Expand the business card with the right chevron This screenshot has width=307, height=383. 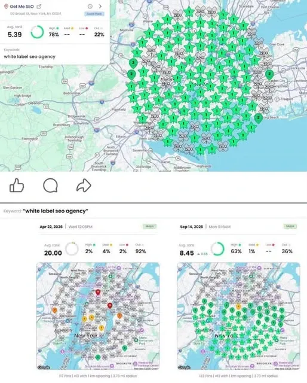[x=100, y=7]
